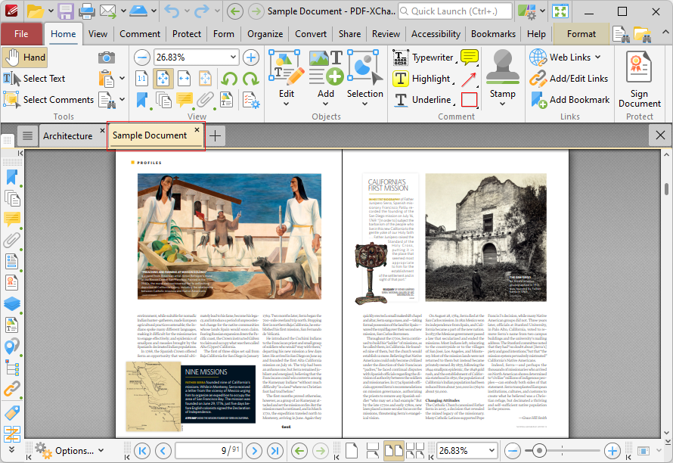This screenshot has width=673, height=463.
Task: Click the page number input field
Action: coord(208,451)
